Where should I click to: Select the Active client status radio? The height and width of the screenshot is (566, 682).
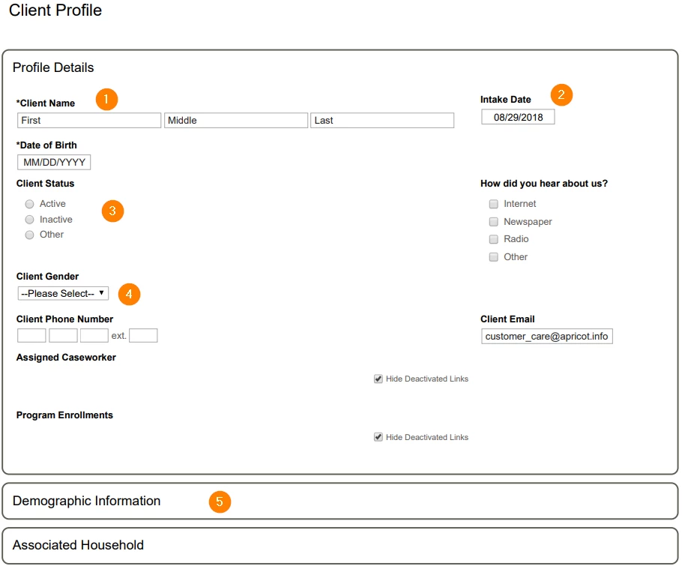29,204
